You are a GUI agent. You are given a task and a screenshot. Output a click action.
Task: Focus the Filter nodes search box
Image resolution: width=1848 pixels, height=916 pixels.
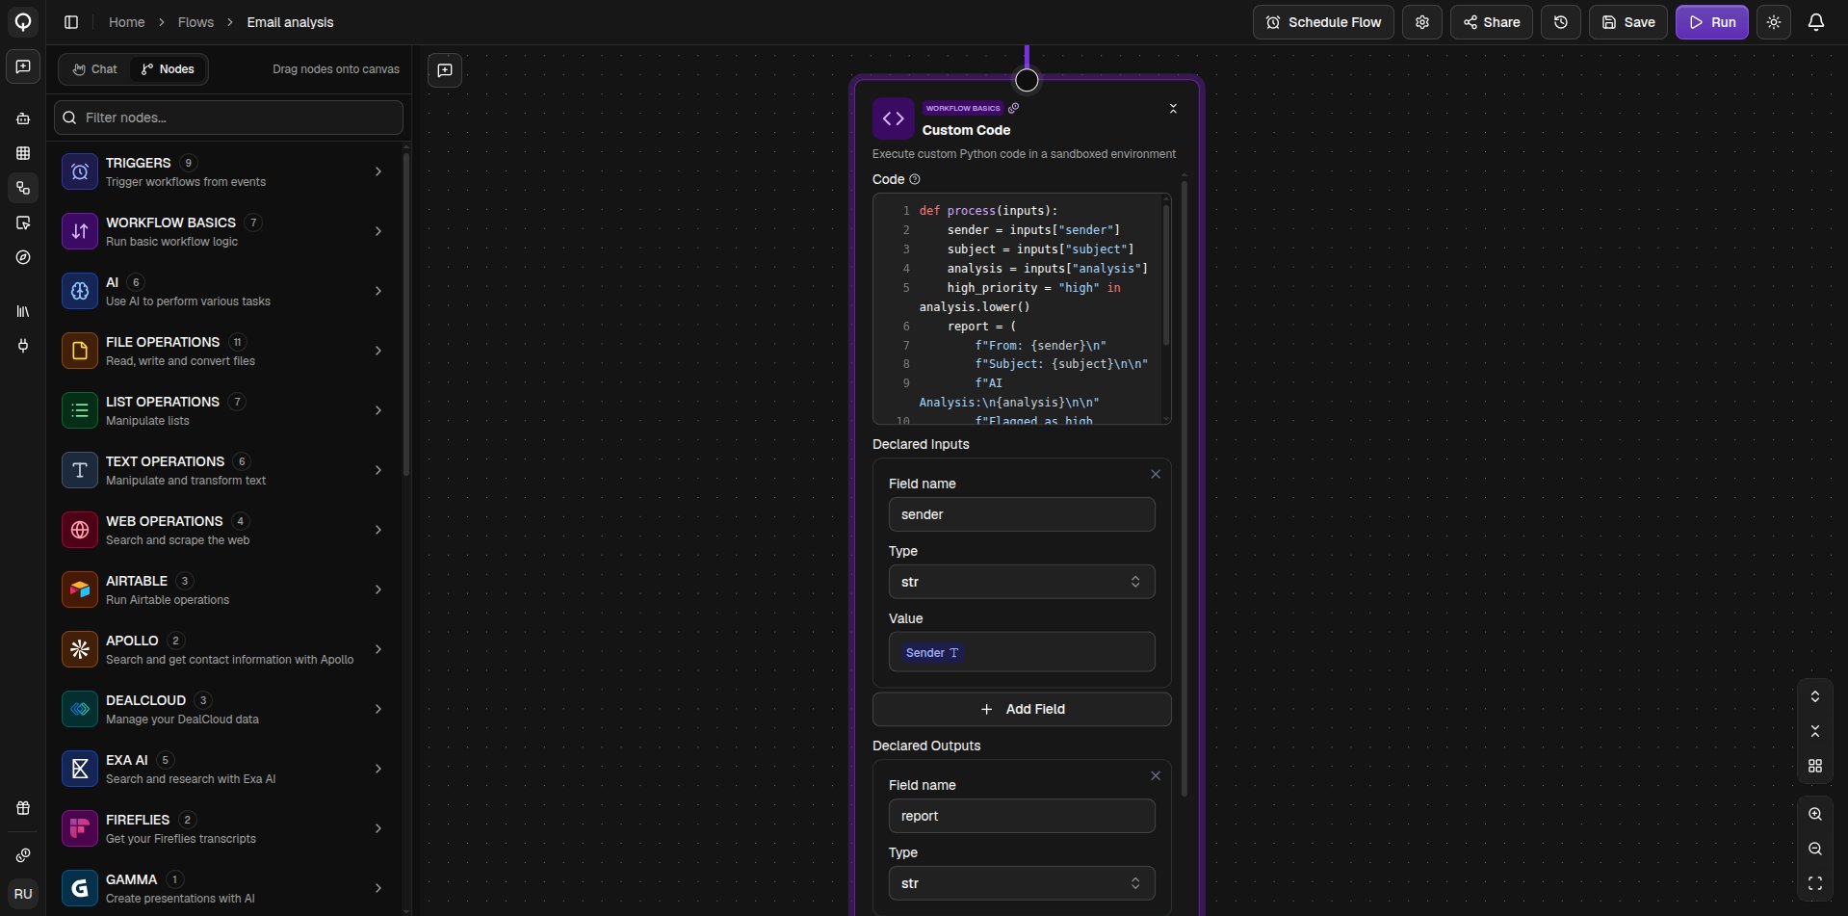tap(228, 118)
